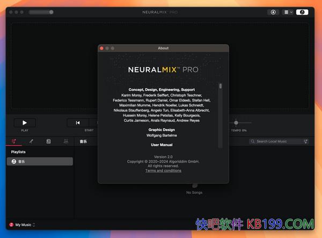Screen dimensions: 322x238
Task: Adjust the Tempo slider knob
Action: pos(236,122)
